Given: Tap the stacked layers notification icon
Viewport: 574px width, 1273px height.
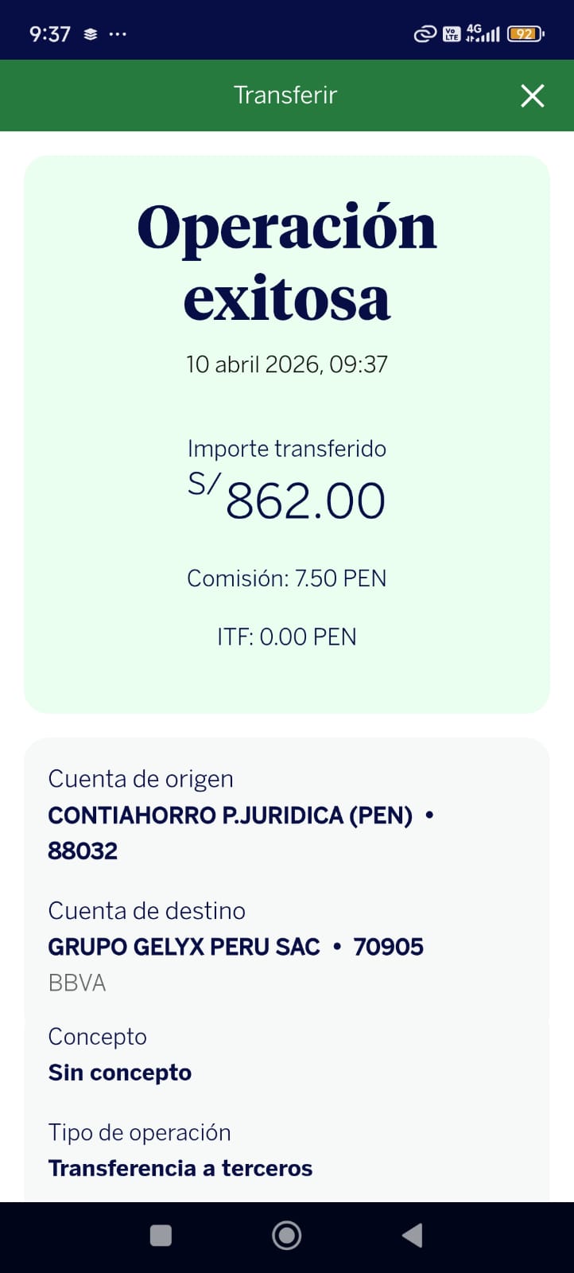Looking at the screenshot, I should [91, 34].
